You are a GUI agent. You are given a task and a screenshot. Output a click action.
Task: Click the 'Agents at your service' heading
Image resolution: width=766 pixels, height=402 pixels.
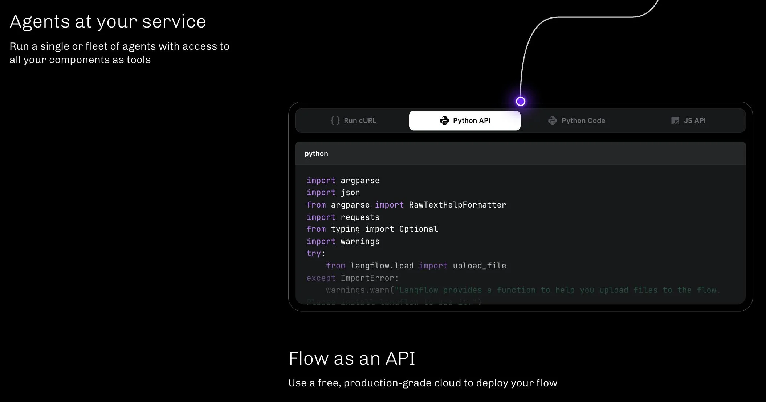click(108, 22)
